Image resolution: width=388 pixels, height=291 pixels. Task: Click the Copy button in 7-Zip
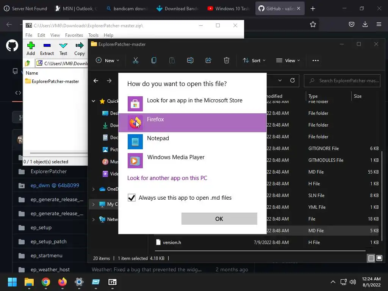(80, 48)
